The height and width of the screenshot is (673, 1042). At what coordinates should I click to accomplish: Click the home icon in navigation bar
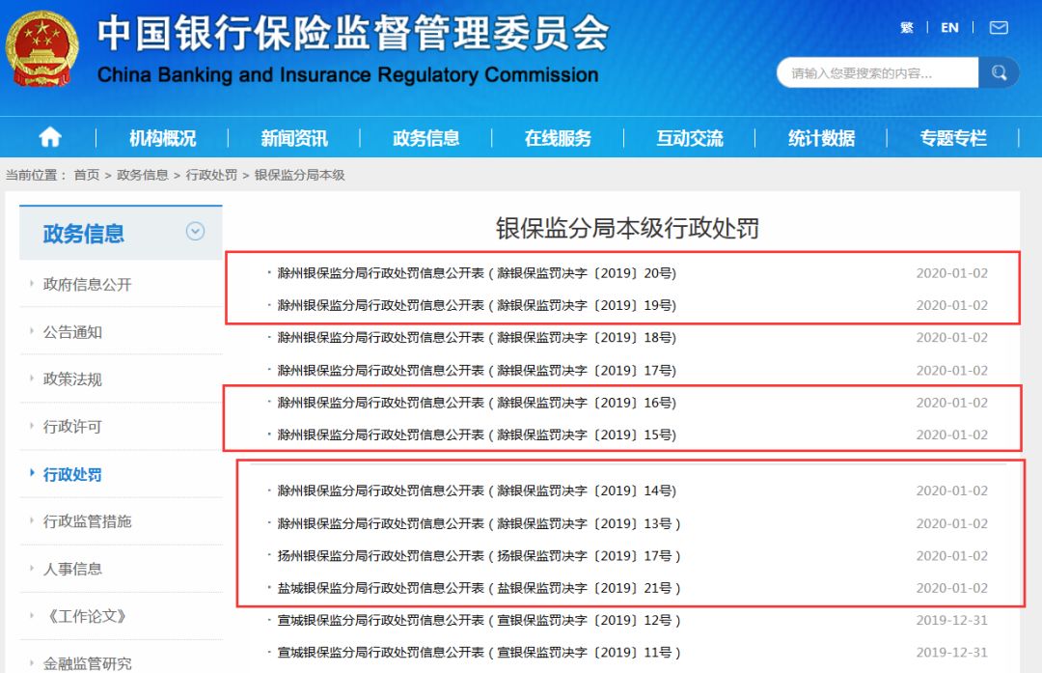point(50,138)
